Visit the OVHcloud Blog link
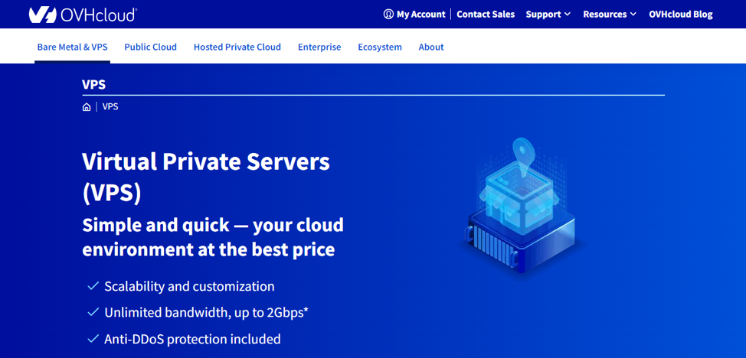This screenshot has height=358, width=746. (x=680, y=14)
